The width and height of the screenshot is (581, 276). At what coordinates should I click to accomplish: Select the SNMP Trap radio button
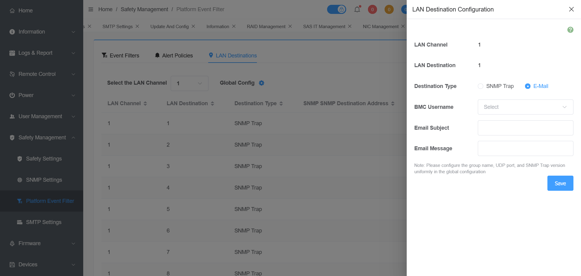point(481,86)
